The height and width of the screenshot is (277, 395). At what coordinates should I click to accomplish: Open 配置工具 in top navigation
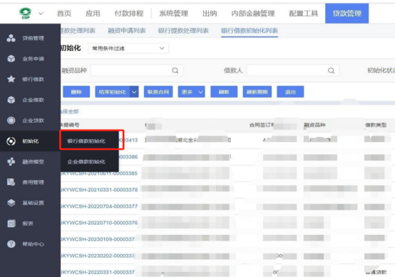(x=304, y=14)
